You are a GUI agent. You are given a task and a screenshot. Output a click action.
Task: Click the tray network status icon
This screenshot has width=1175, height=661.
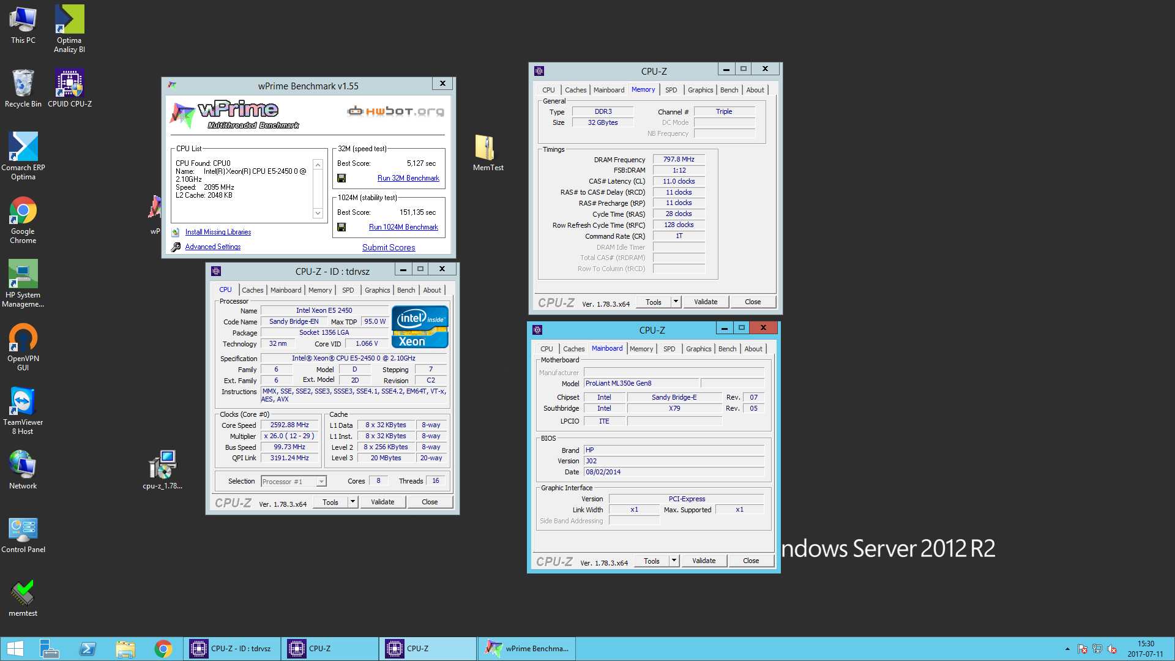coord(1097,649)
